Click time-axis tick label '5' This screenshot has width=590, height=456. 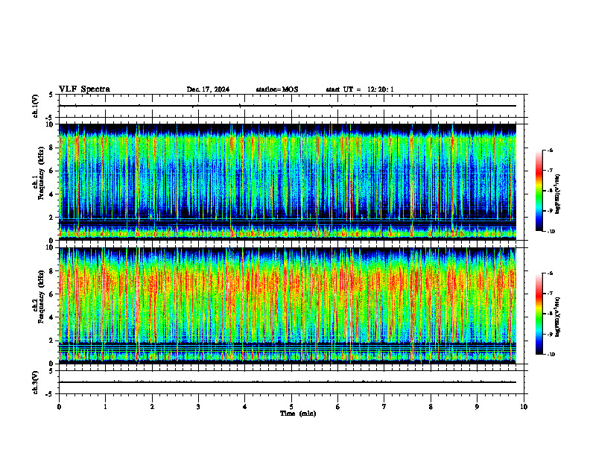[x=291, y=407]
